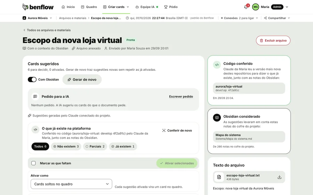Click the Admin badge
The image size is (313, 195).
pyautogui.click(x=277, y=7)
